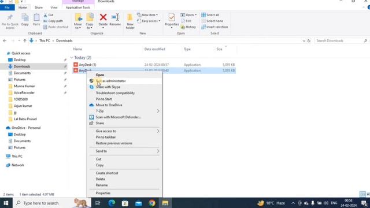370x208 pixels.
Task: Choose Share with Skype
Action: click(125, 87)
